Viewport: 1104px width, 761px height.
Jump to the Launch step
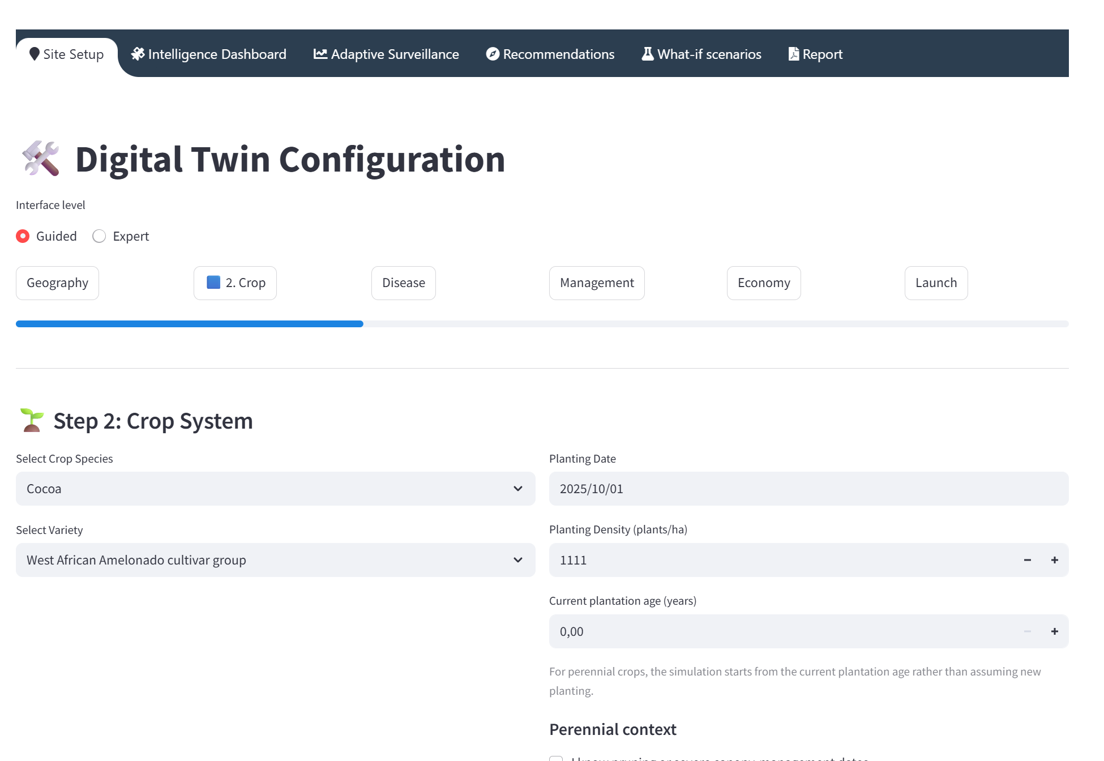(936, 283)
